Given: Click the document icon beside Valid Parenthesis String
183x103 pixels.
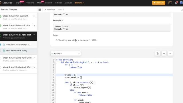Looking at the screenshot, I should click(x=4, y=51).
